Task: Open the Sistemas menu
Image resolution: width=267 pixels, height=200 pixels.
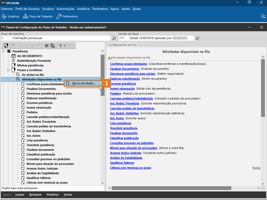Action: [7, 9]
